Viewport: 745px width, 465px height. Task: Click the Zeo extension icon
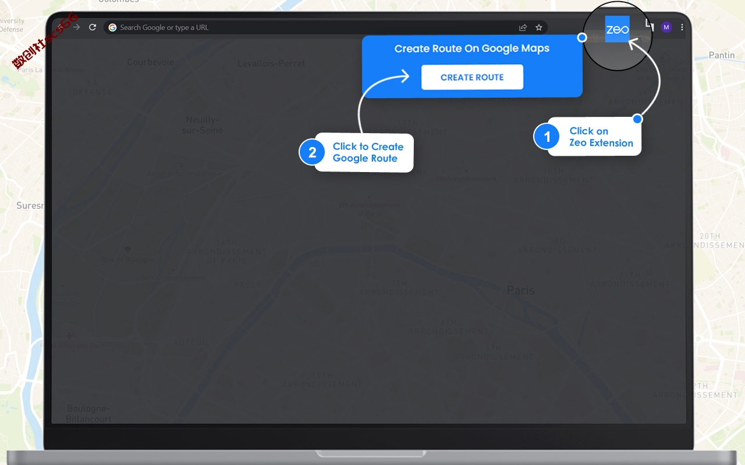(618, 29)
